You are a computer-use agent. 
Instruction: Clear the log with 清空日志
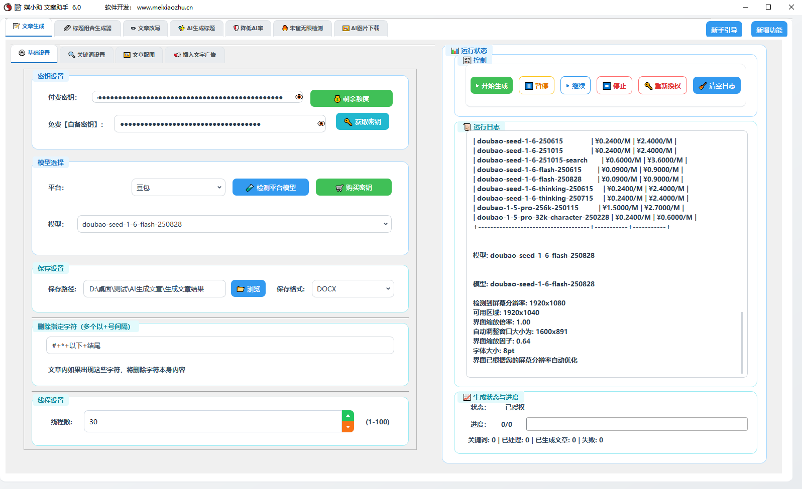click(716, 86)
